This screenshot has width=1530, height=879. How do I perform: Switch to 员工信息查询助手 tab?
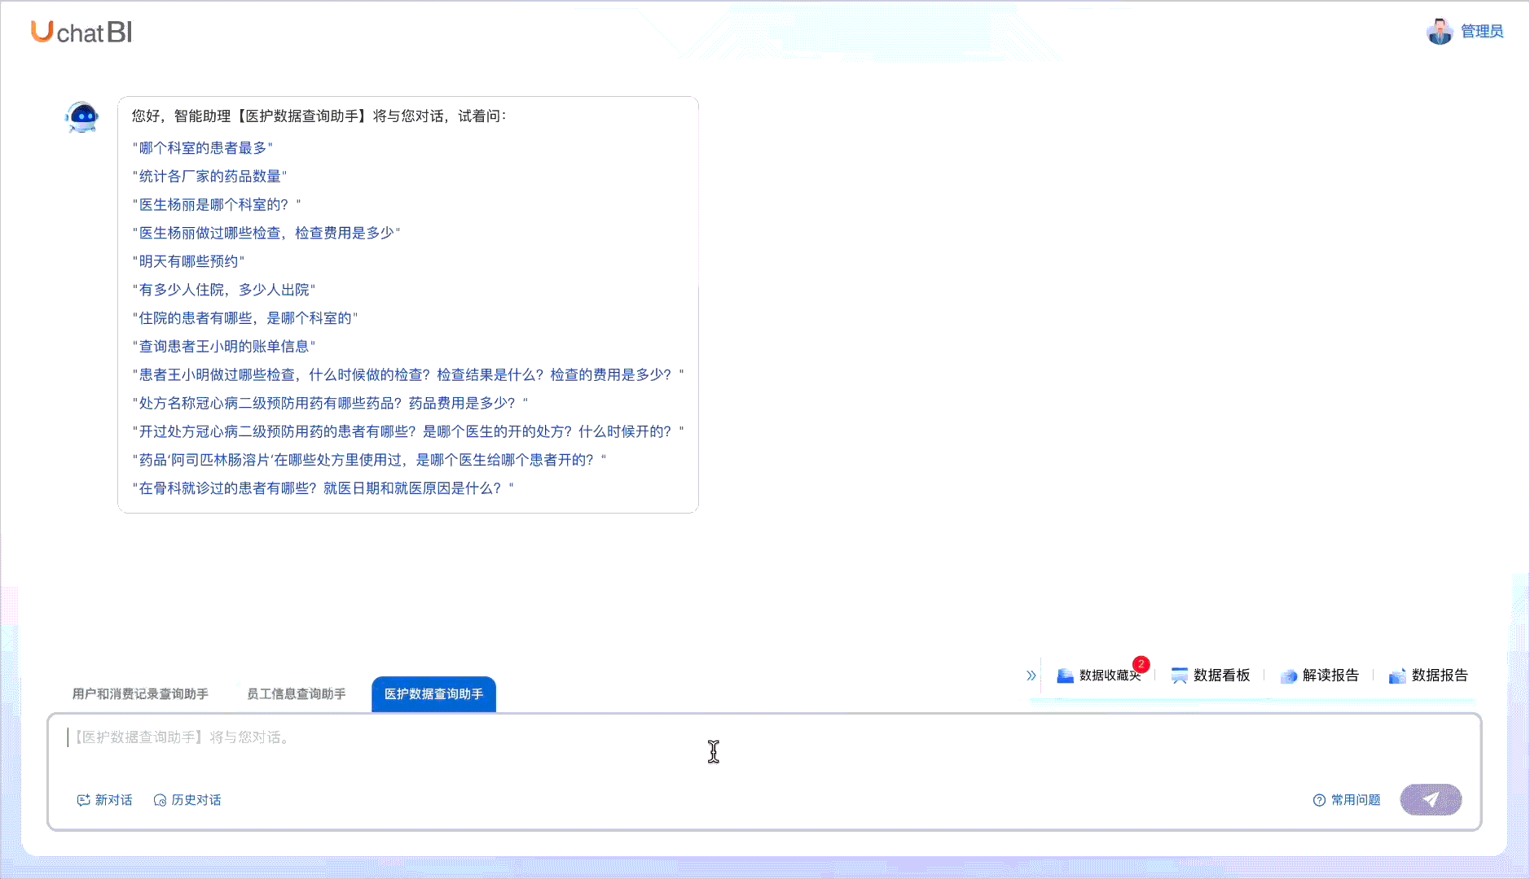click(296, 693)
